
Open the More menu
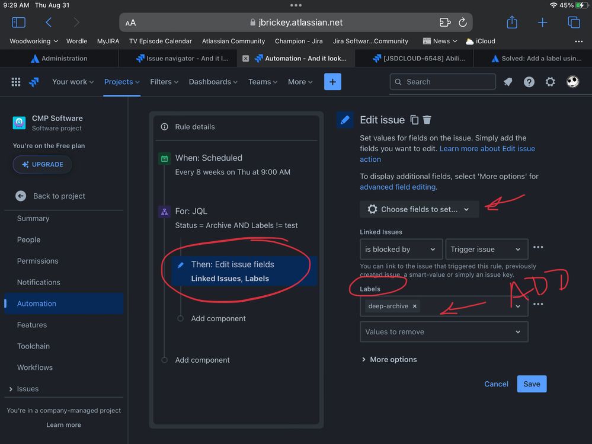[300, 82]
